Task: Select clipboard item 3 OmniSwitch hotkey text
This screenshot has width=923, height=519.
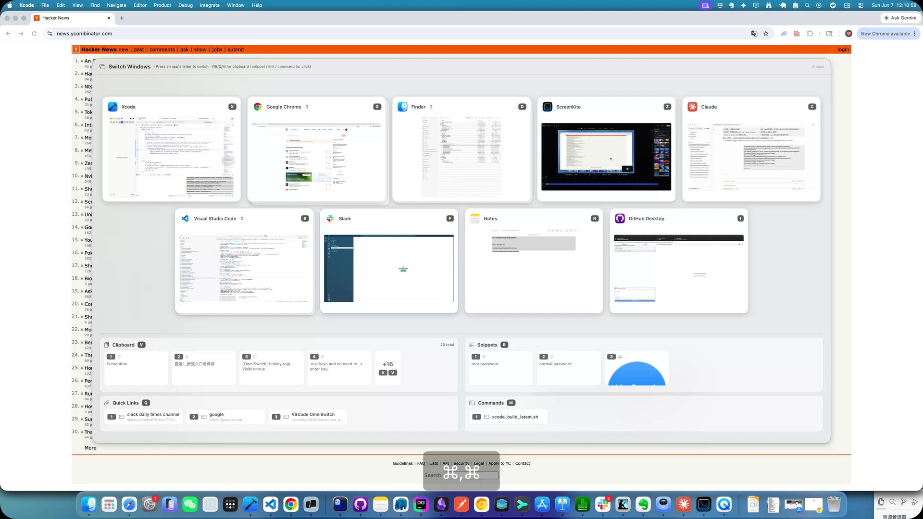Action: tap(272, 368)
